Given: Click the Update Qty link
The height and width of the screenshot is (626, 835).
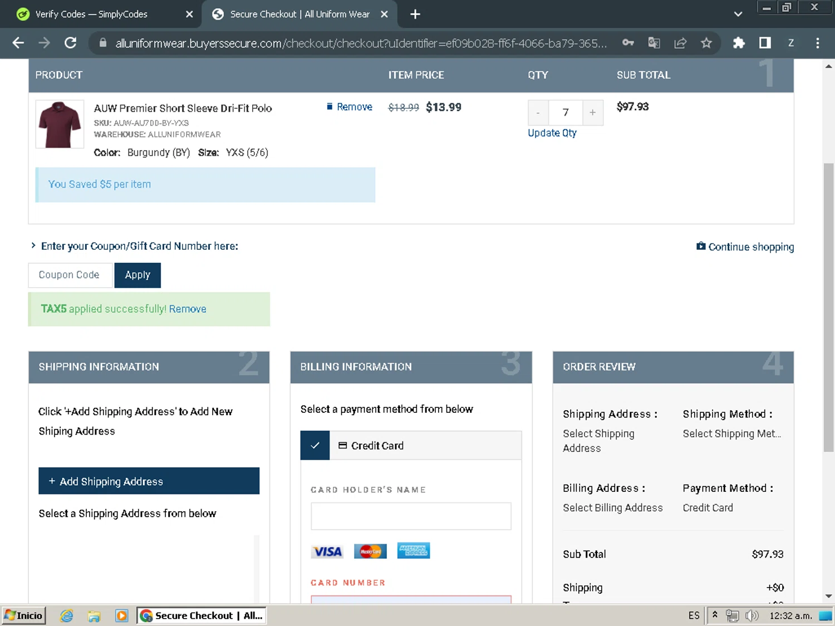Looking at the screenshot, I should click(552, 133).
